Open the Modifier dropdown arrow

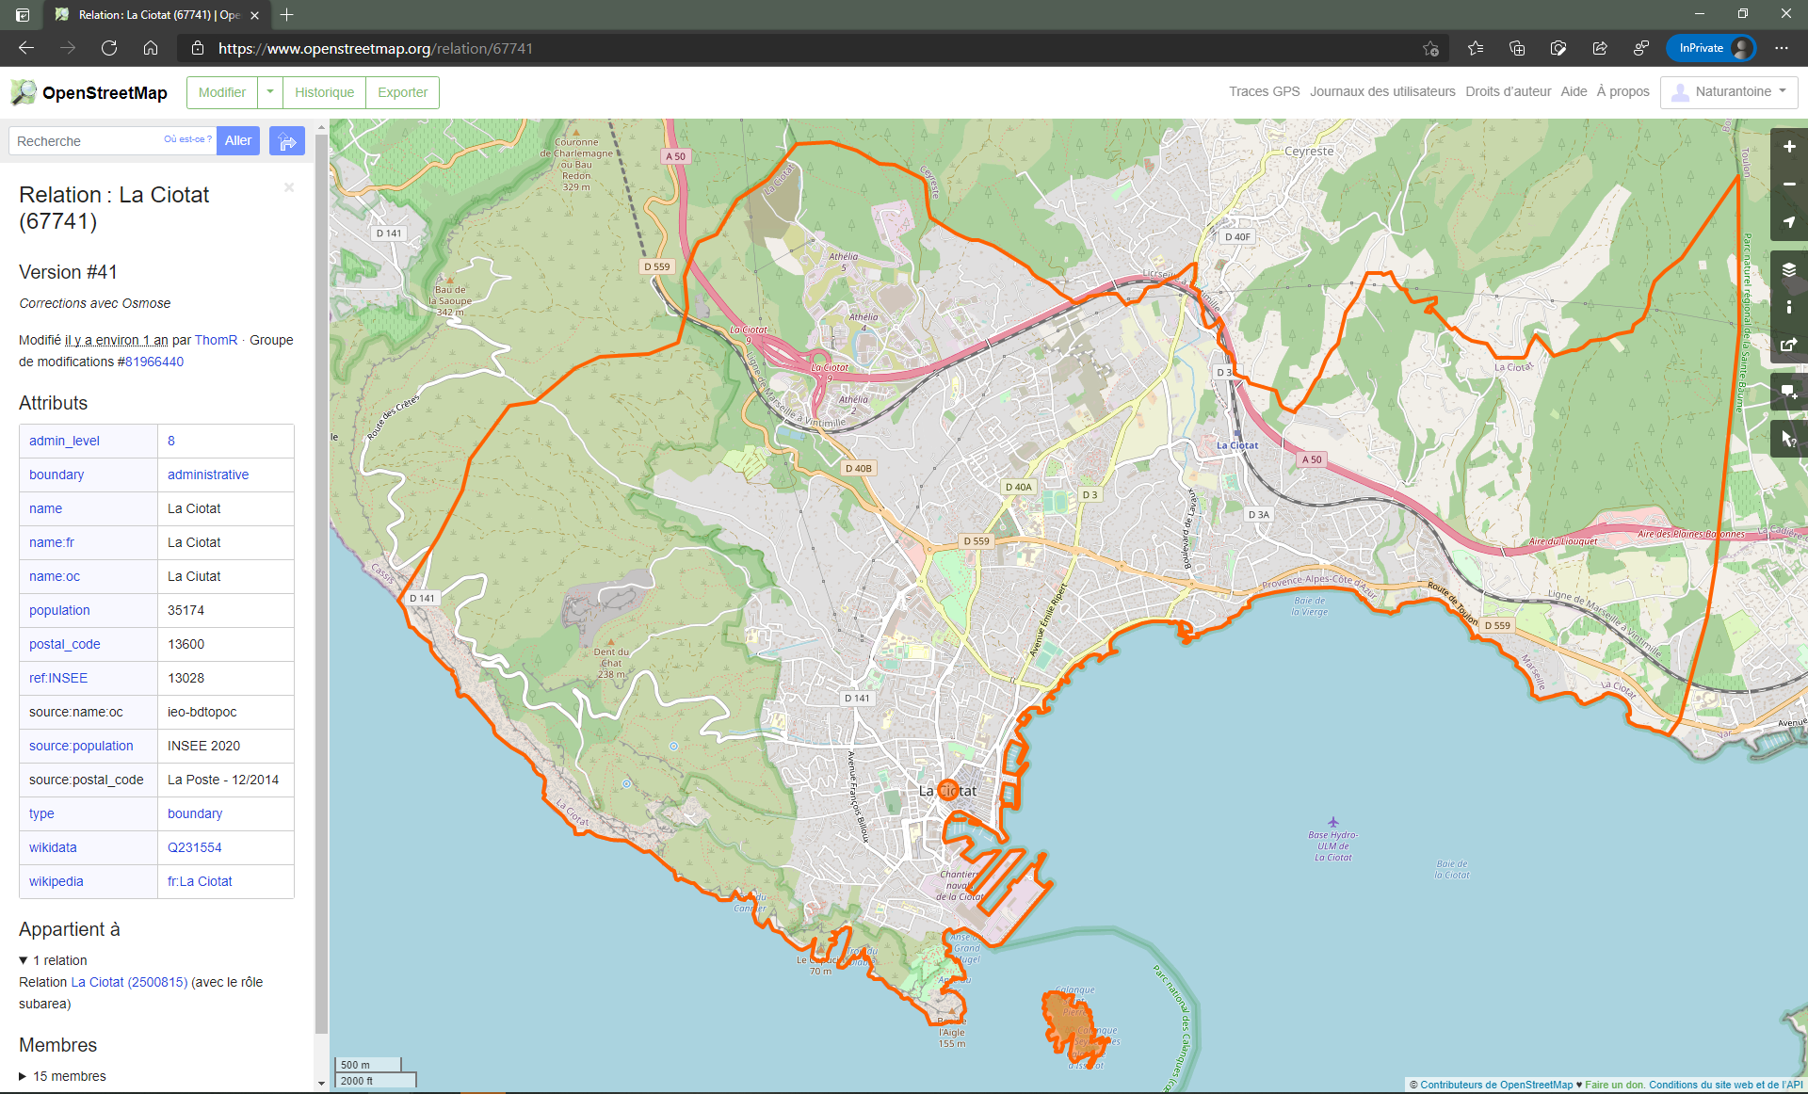[x=270, y=92]
